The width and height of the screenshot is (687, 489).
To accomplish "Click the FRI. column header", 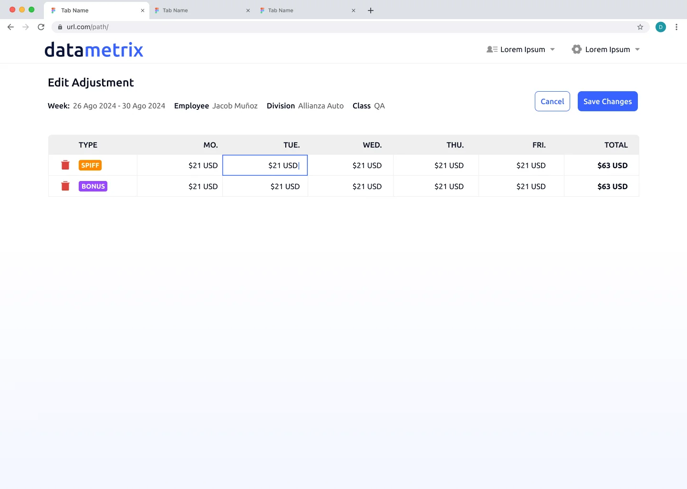I will (x=539, y=145).
